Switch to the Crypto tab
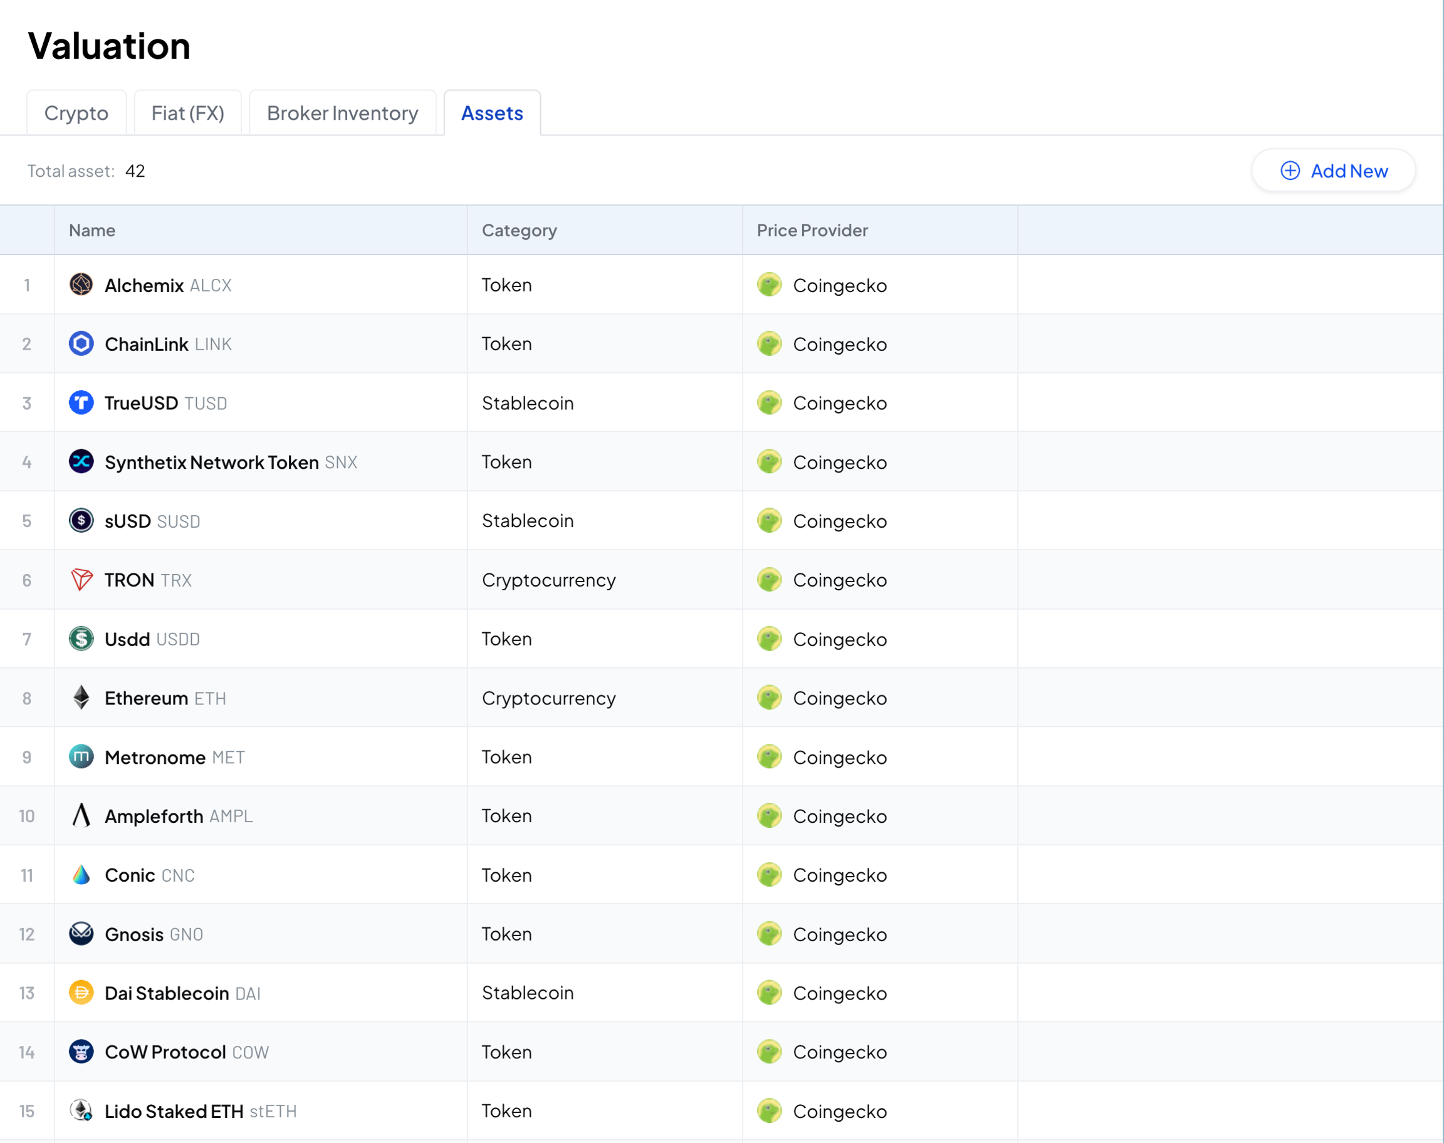This screenshot has width=1444, height=1143. click(x=76, y=113)
